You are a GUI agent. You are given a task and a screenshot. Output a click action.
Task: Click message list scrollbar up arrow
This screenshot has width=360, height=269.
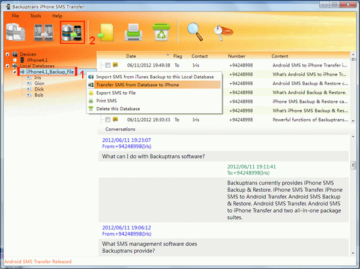pos(353,55)
